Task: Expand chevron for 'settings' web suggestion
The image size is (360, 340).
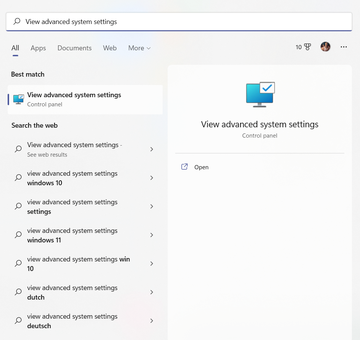Action: (x=152, y=206)
